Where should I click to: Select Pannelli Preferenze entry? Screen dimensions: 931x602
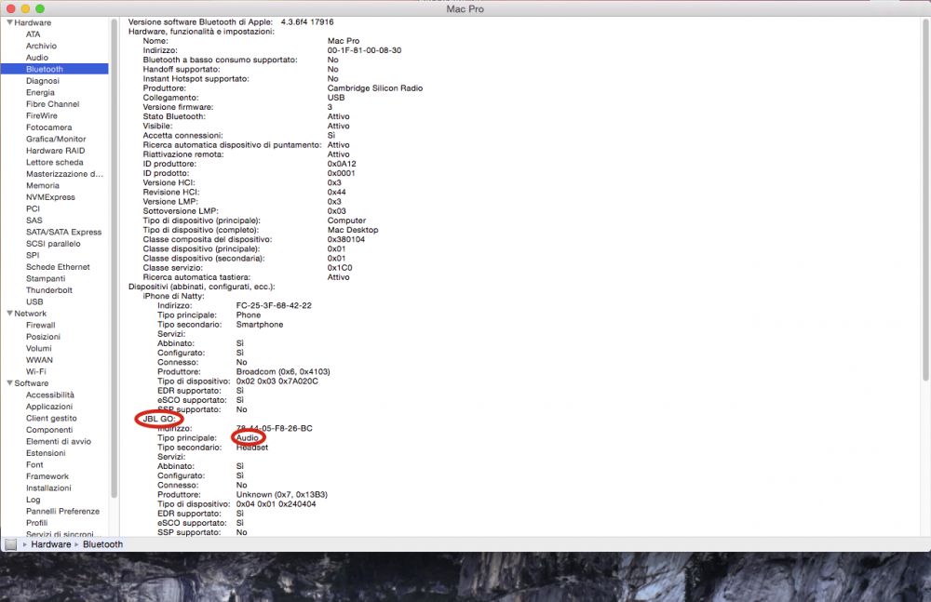[62, 511]
